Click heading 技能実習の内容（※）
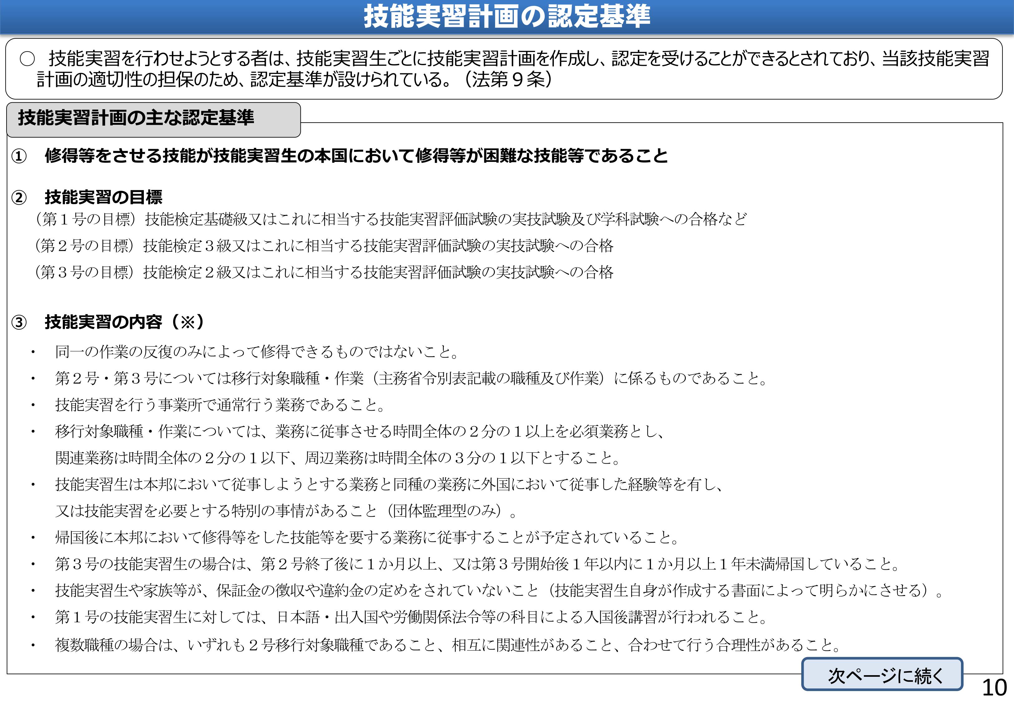Image resolution: width=1014 pixels, height=702 pixels. coord(124,322)
